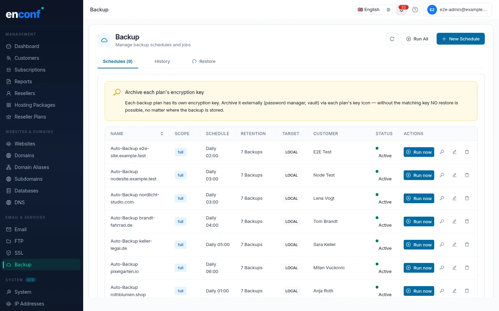Image resolution: width=499 pixels, height=311 pixels.
Task: Open System in the sidebar
Action: point(42,292)
